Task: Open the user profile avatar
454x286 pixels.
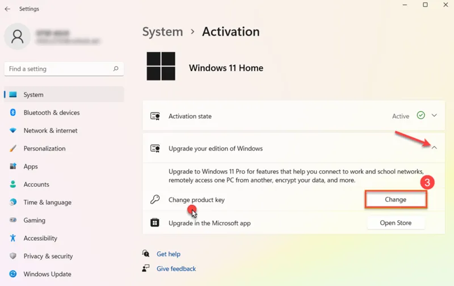Action: (18, 36)
